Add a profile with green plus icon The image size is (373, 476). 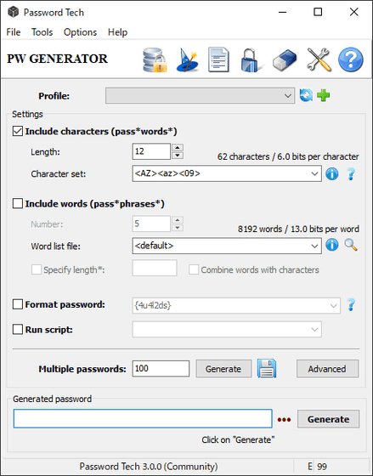[323, 95]
